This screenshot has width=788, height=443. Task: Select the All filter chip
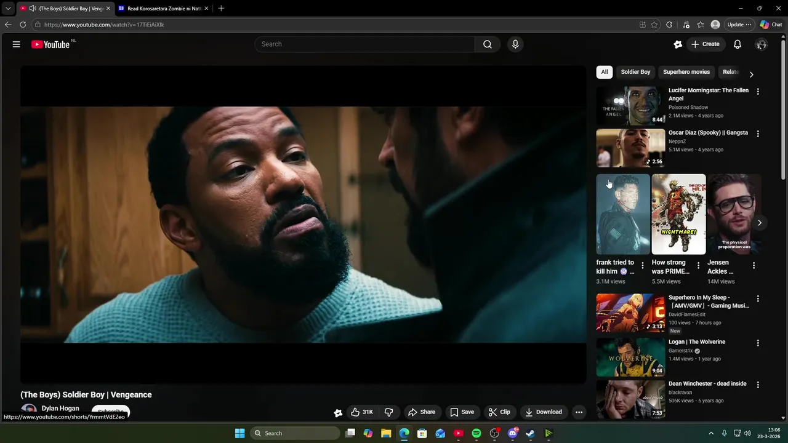pos(605,72)
